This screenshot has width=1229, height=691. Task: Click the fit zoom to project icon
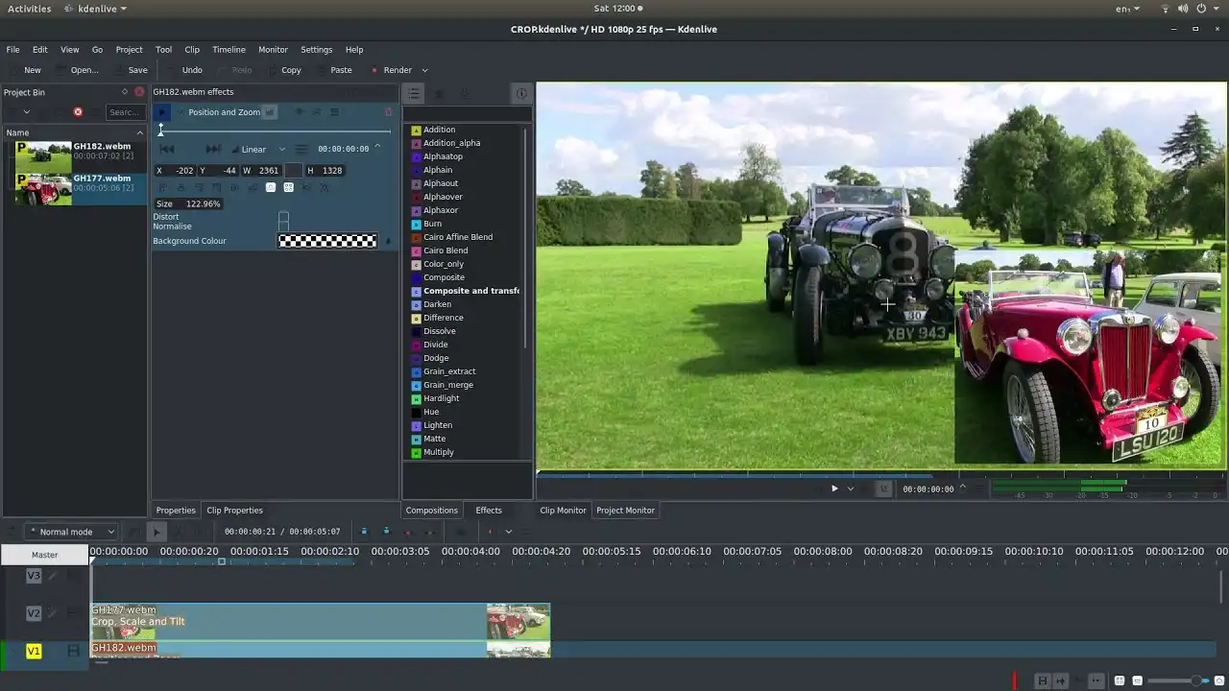(1119, 680)
